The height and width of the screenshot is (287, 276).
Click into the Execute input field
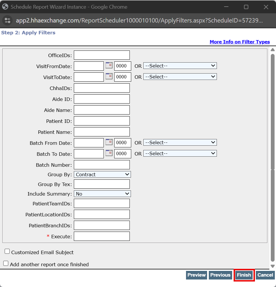102,236
